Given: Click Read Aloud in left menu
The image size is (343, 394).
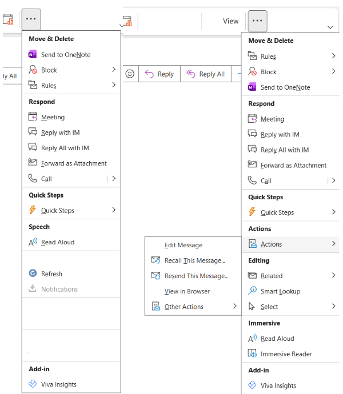Looking at the screenshot, I should (71, 242).
